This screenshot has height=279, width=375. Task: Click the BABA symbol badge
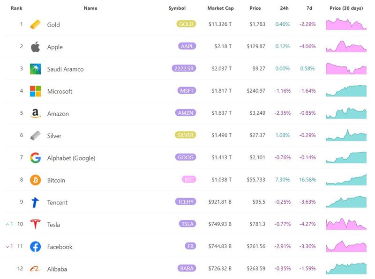pos(187,268)
